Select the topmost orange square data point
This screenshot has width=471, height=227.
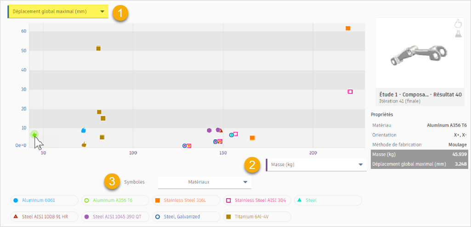pyautogui.click(x=348, y=28)
